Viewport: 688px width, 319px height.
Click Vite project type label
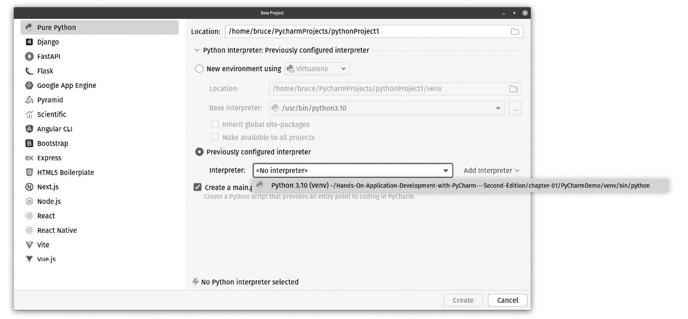pos(43,244)
